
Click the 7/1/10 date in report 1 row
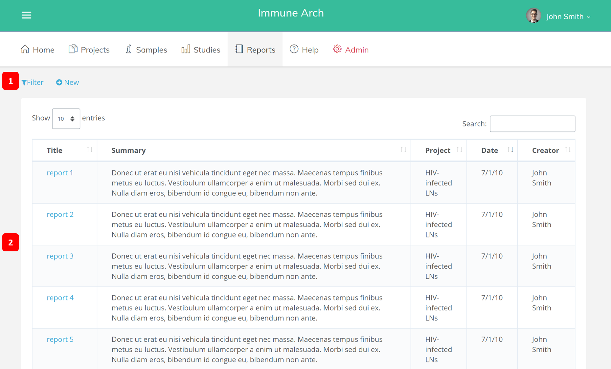click(x=492, y=173)
